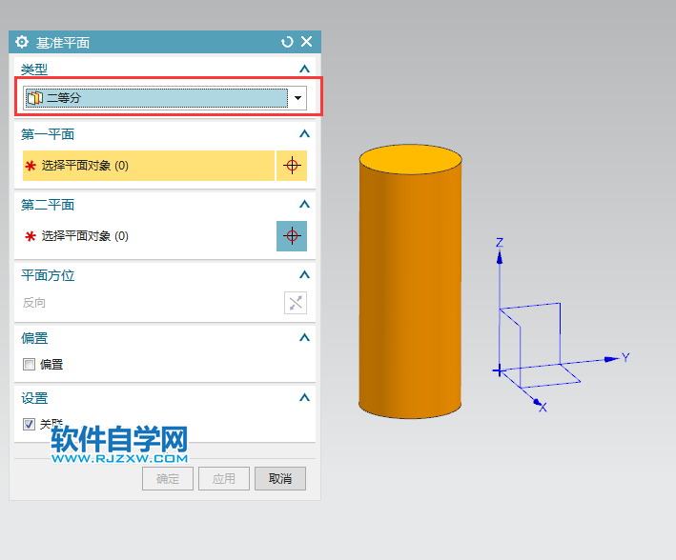Click first plane 选择平面对象 field

[149, 166]
